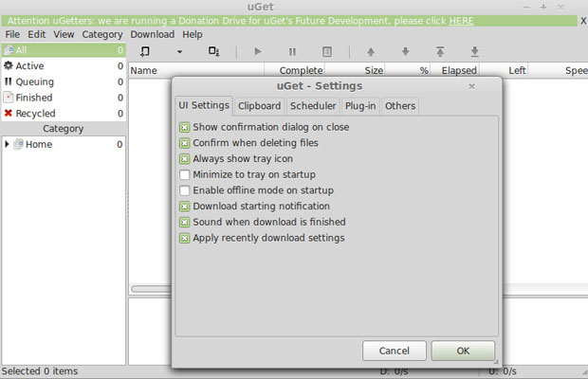
Task: Click the Elapsed column header
Action: click(455, 70)
